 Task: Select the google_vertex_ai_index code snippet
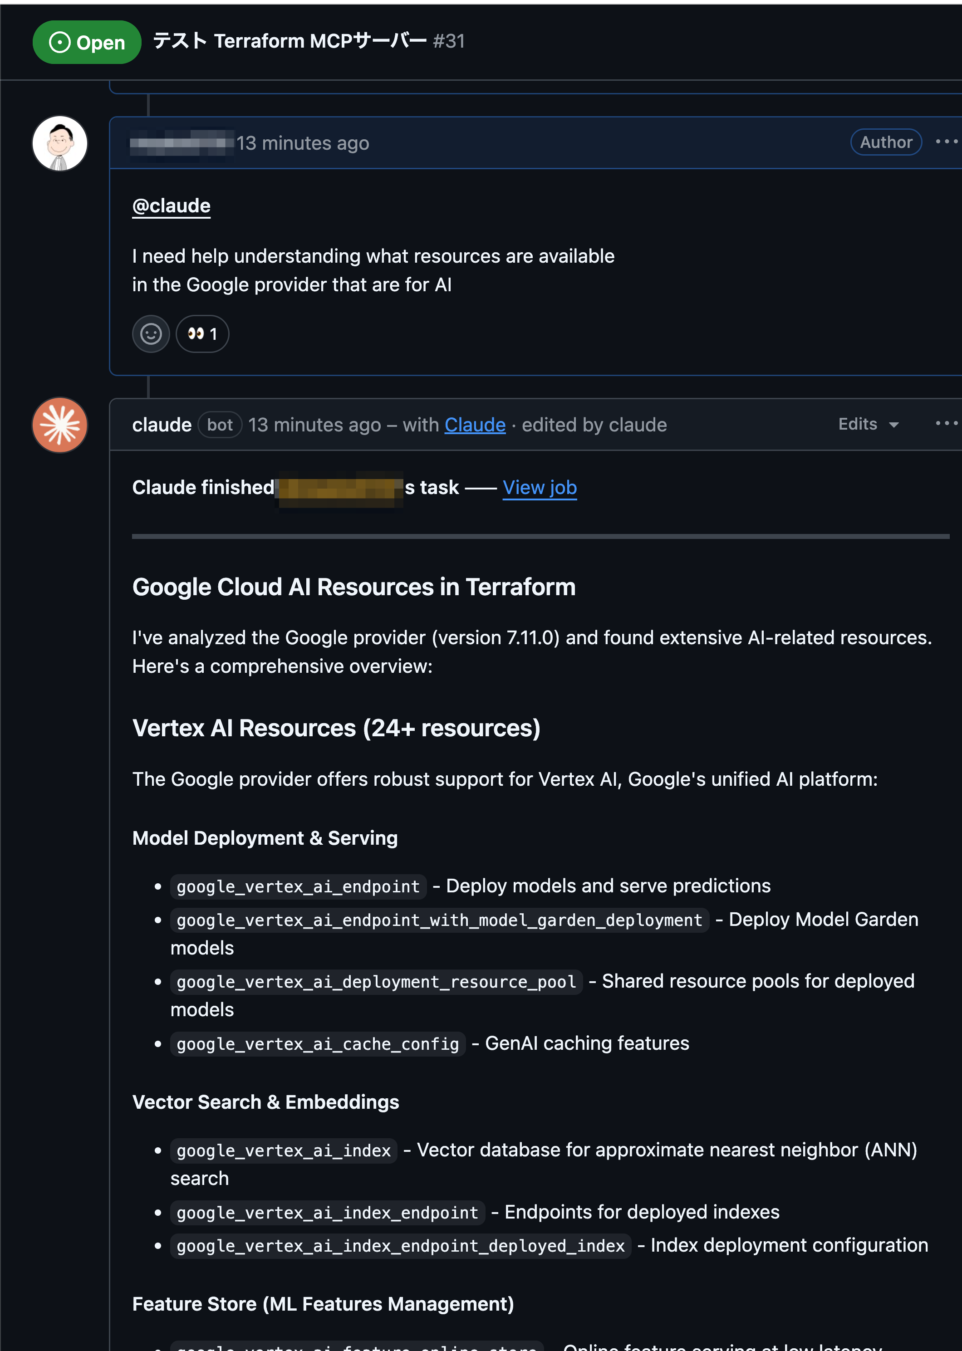tap(283, 1150)
